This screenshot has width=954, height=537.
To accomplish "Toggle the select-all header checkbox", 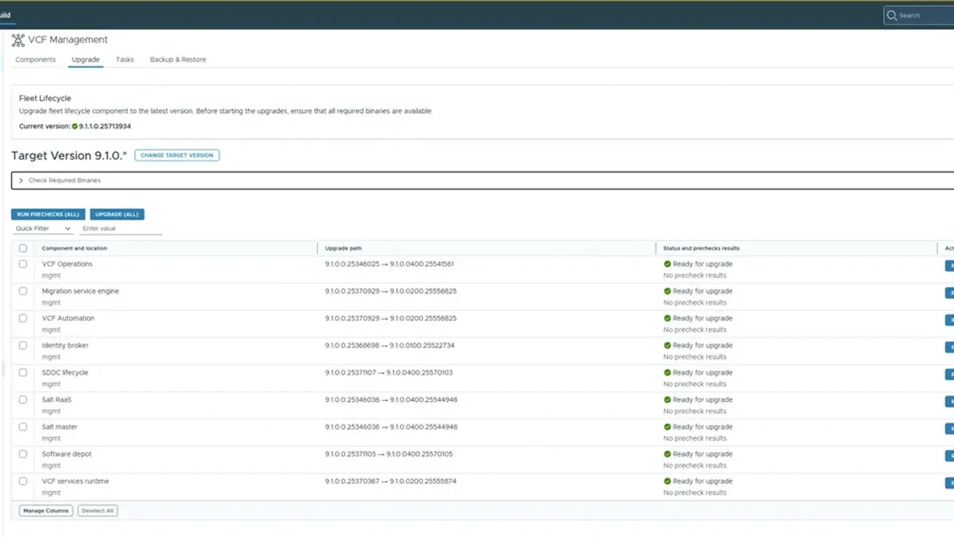I will [x=23, y=248].
